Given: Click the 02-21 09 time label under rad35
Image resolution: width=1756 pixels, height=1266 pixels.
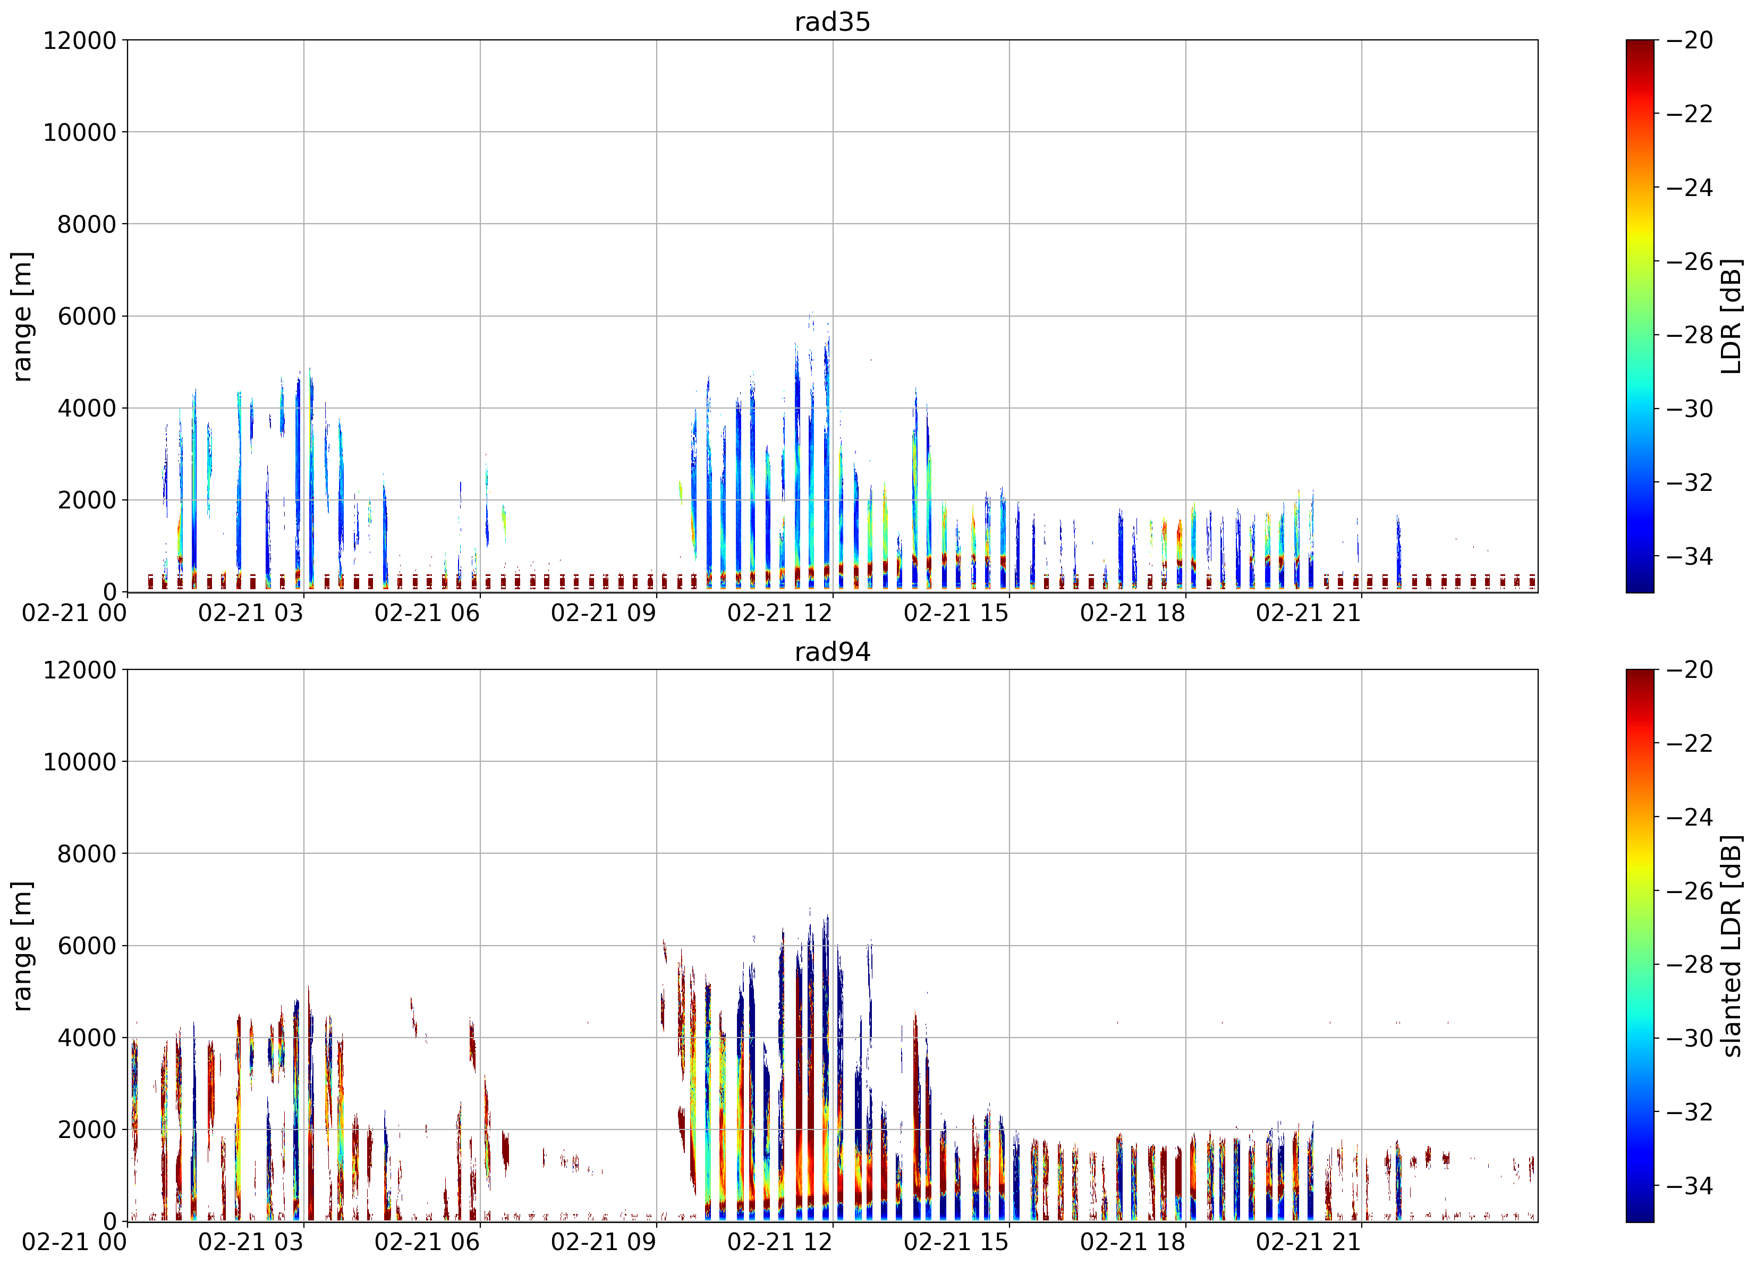Looking at the screenshot, I should pos(604,613).
